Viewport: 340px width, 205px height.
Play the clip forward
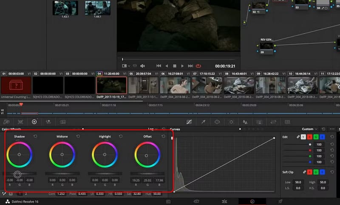coord(182,66)
